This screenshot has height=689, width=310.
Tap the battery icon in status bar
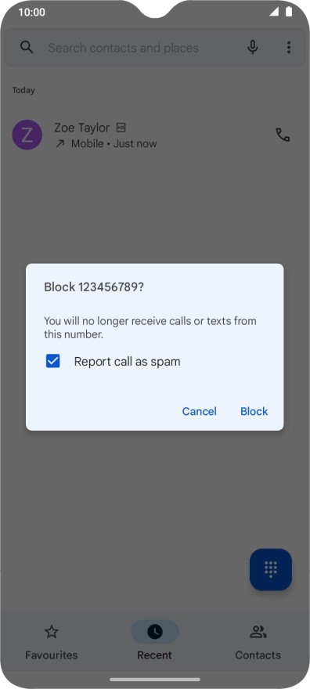(289, 12)
